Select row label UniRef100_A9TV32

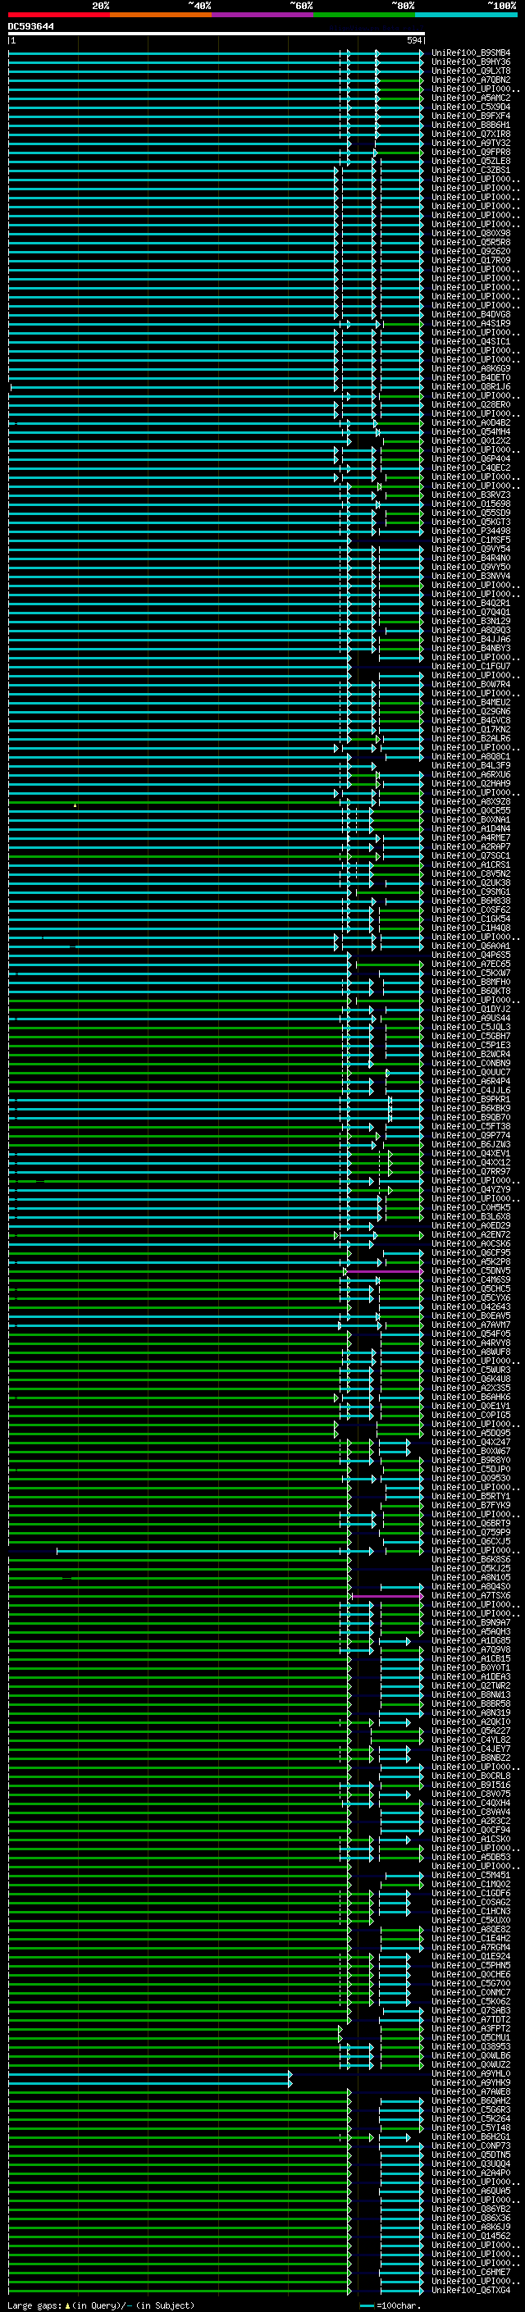pos(471,143)
